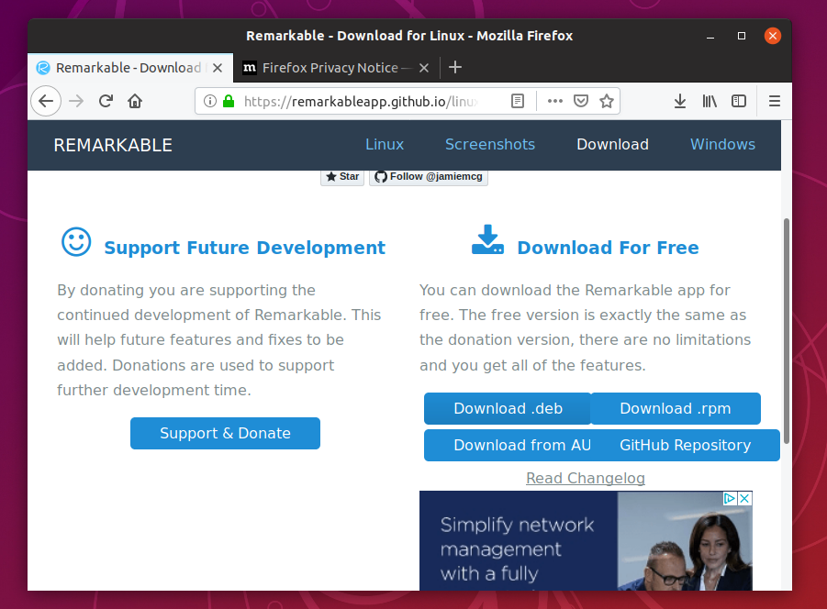Toggle the sidebar view

[739, 101]
